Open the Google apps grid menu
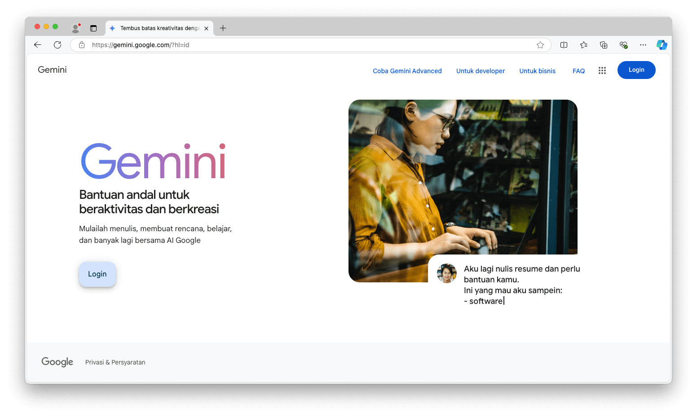 pos(602,70)
